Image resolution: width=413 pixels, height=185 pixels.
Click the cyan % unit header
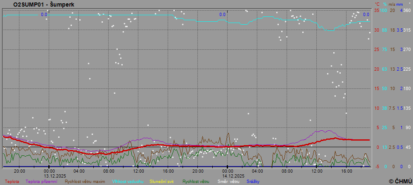[385, 5]
